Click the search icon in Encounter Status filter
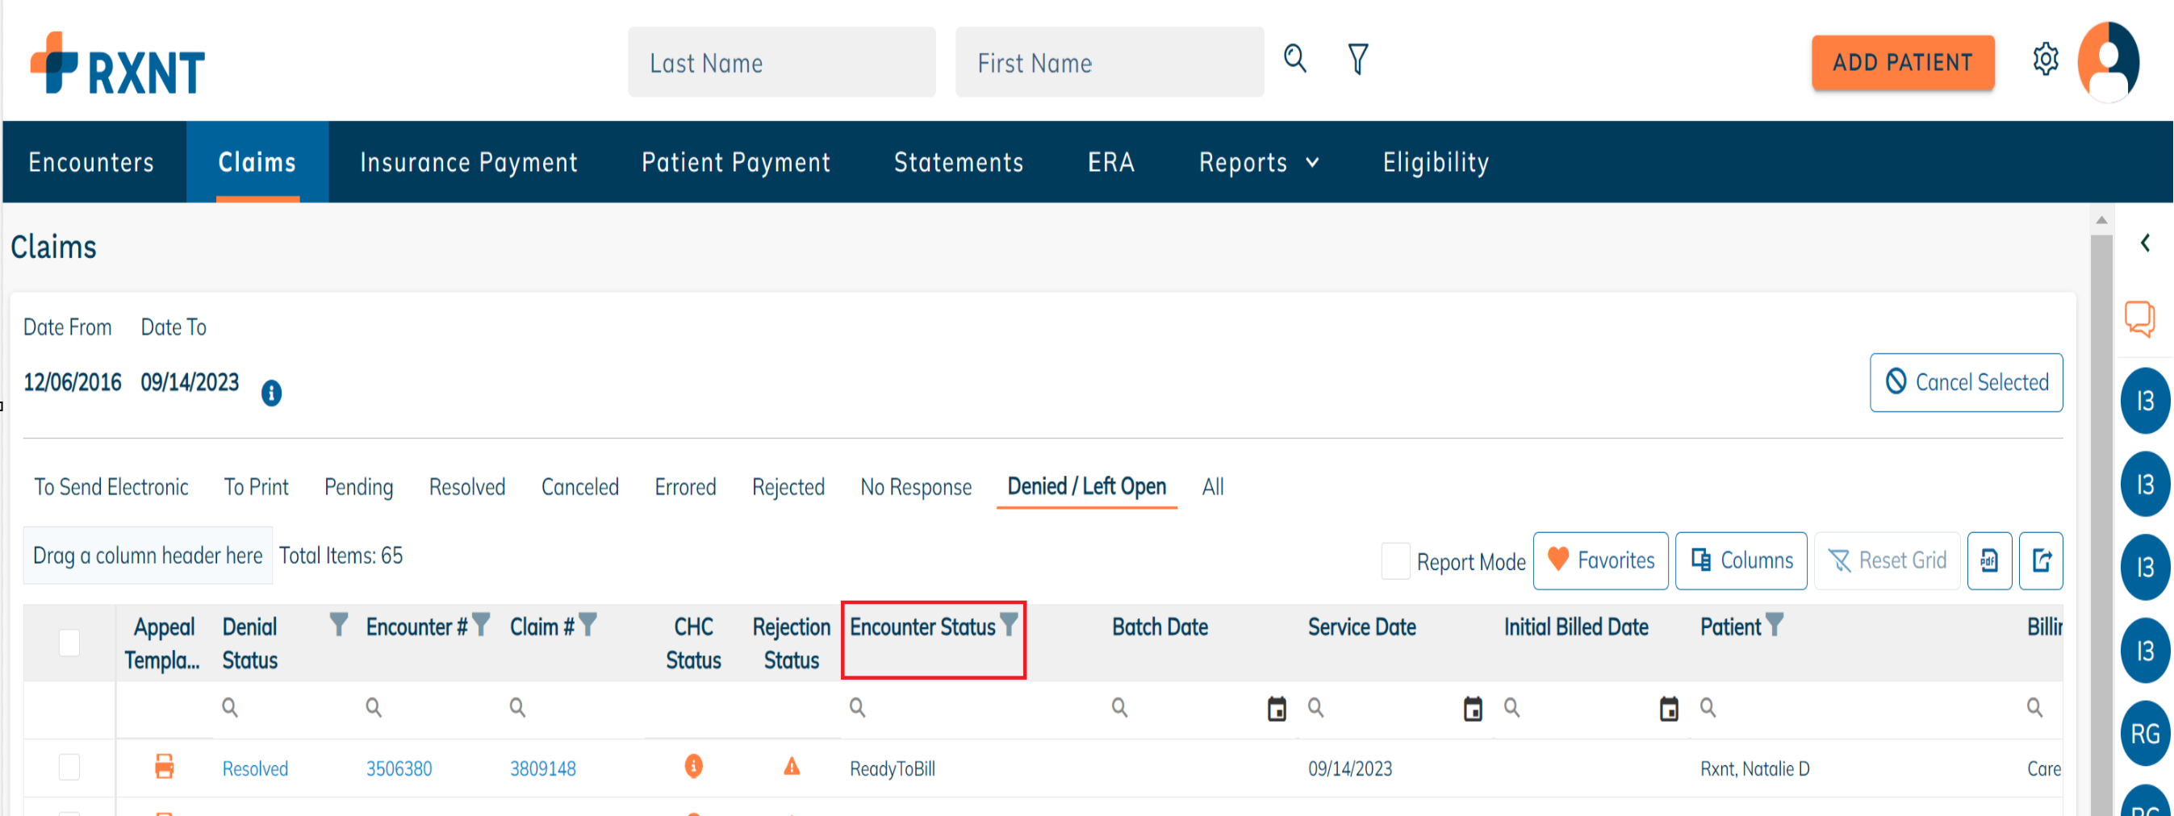This screenshot has width=2174, height=816. point(858,707)
